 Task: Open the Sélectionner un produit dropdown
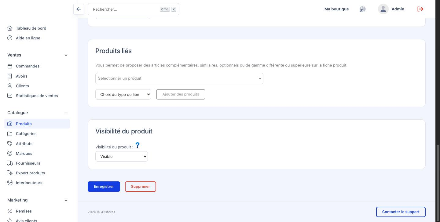[179, 78]
